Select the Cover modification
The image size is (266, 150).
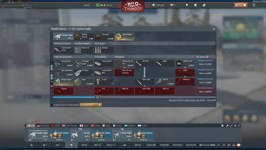84,82
